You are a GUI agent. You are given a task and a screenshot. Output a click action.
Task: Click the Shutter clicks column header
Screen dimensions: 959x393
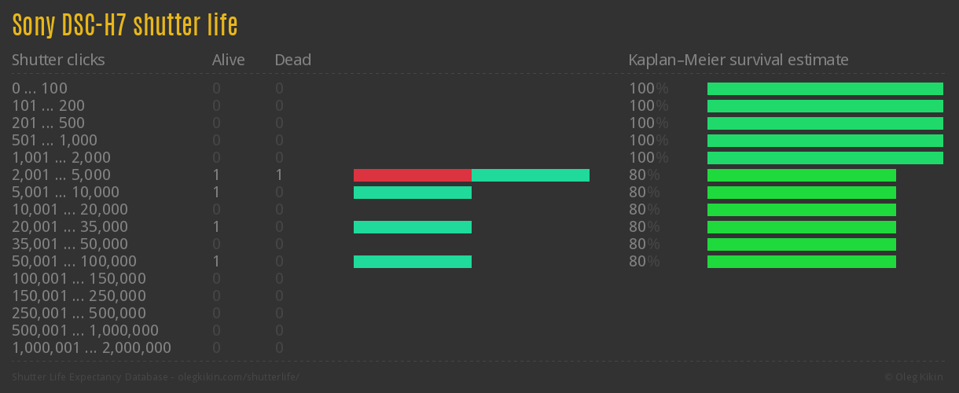58,60
